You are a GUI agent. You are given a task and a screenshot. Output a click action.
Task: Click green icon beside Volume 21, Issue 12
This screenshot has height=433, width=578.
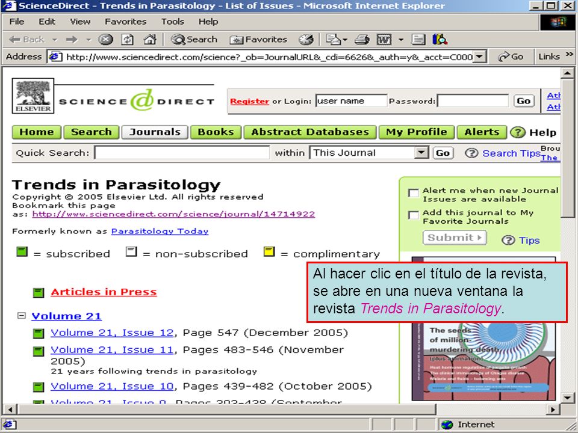click(39, 334)
